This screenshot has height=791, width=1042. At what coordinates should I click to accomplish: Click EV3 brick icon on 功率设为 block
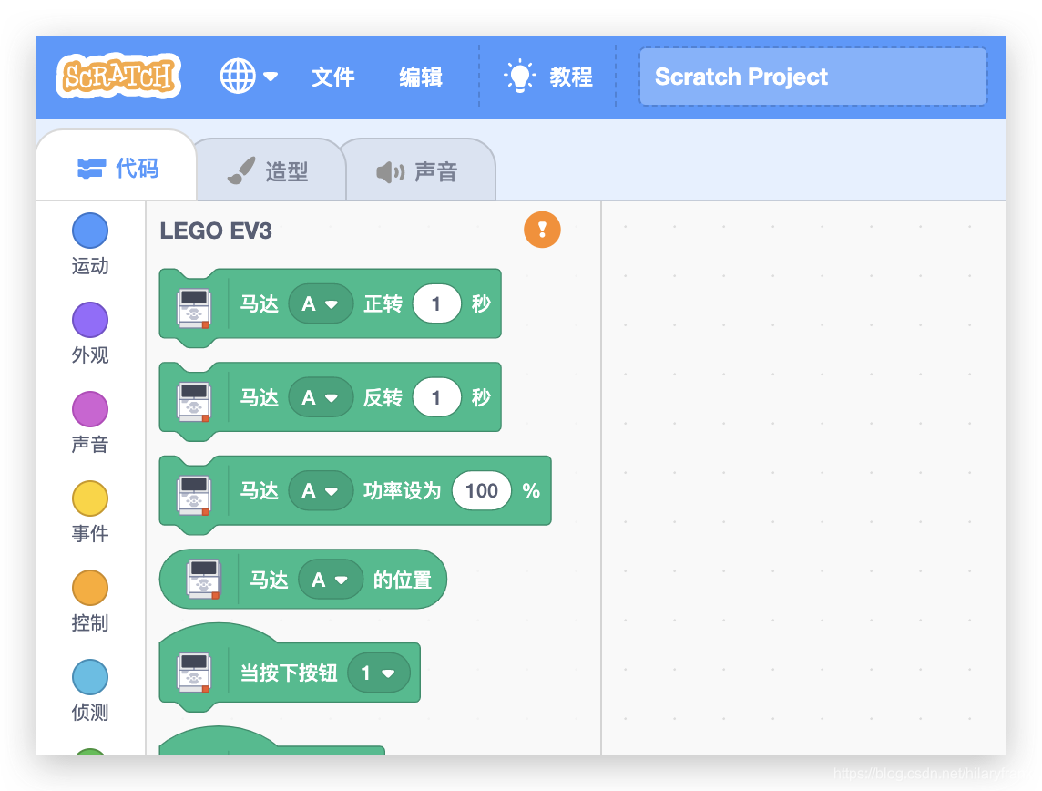tap(194, 495)
